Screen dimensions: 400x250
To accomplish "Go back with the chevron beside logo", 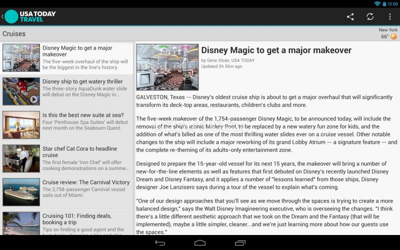I will coord(2,16).
